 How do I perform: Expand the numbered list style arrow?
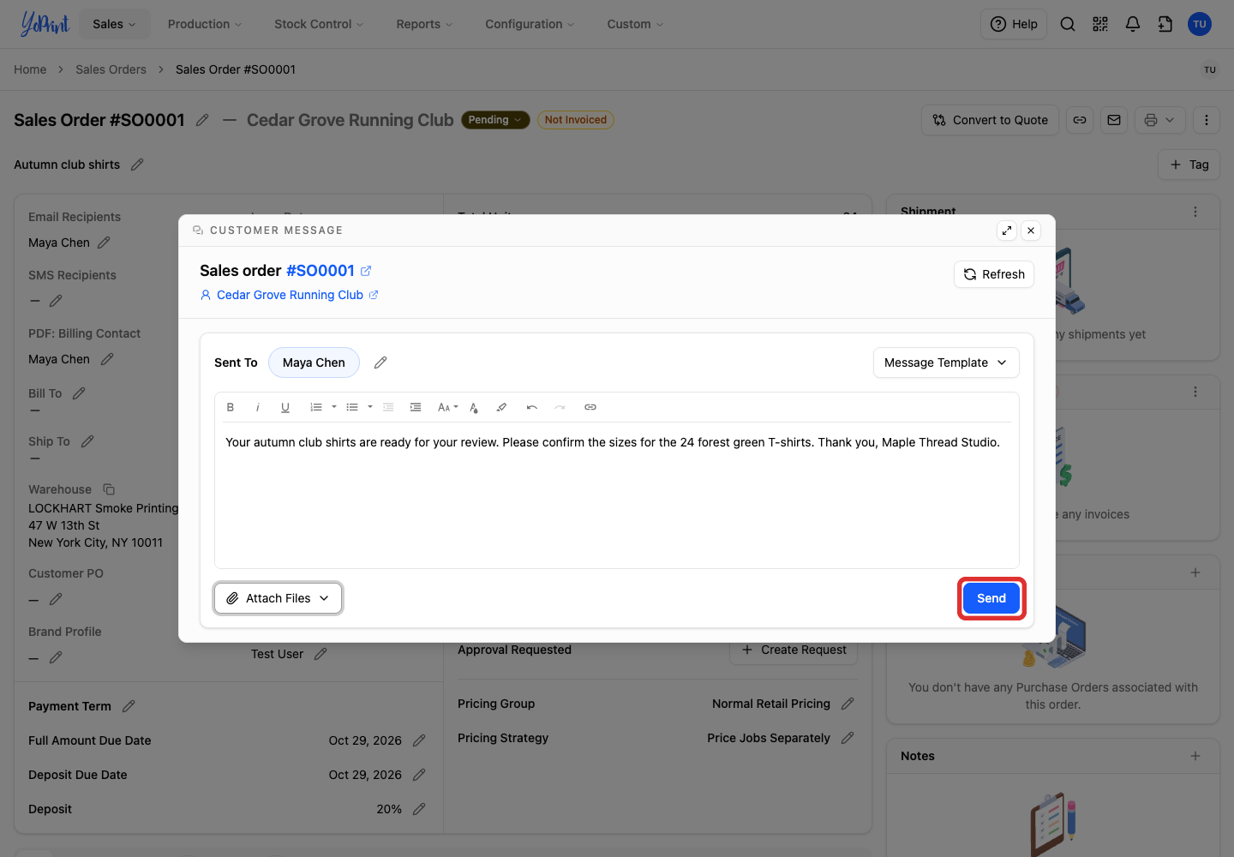(x=334, y=407)
